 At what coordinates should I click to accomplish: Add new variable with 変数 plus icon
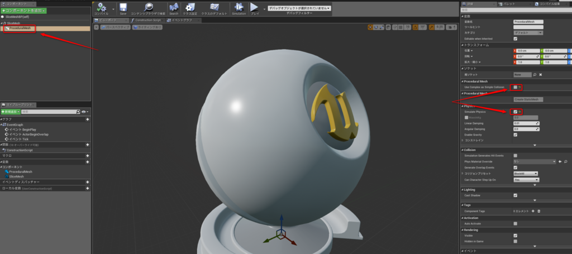[88, 161]
